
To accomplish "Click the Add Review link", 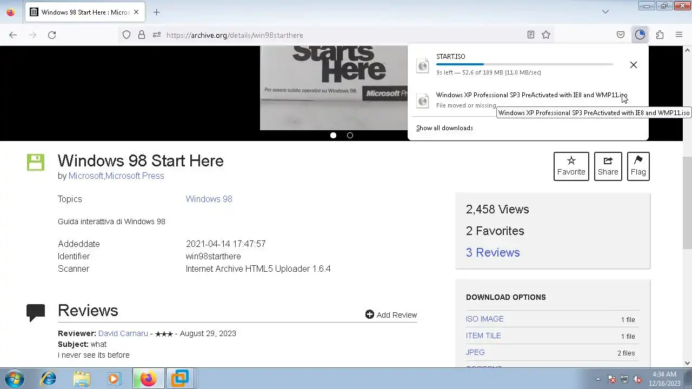I will [x=391, y=314].
